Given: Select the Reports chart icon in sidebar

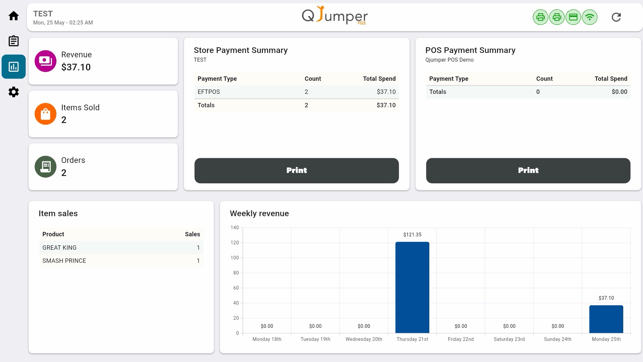Looking at the screenshot, I should pos(13,67).
